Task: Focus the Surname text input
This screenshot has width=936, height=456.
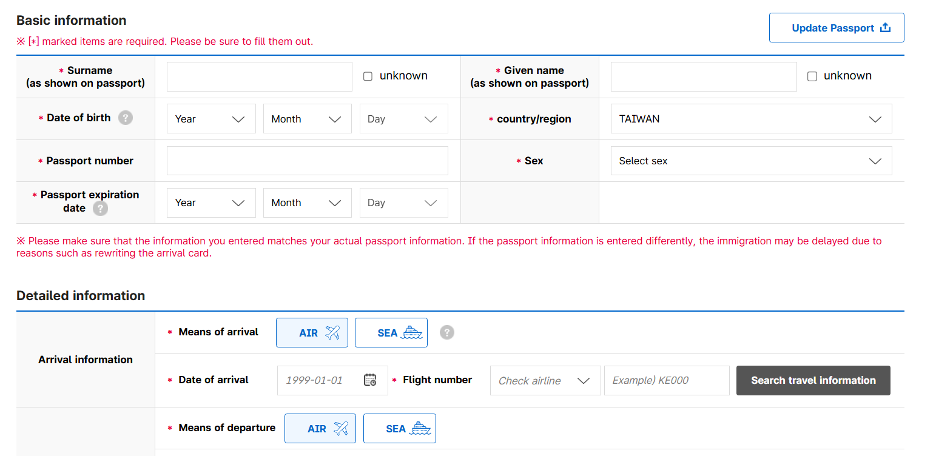Action: [259, 76]
